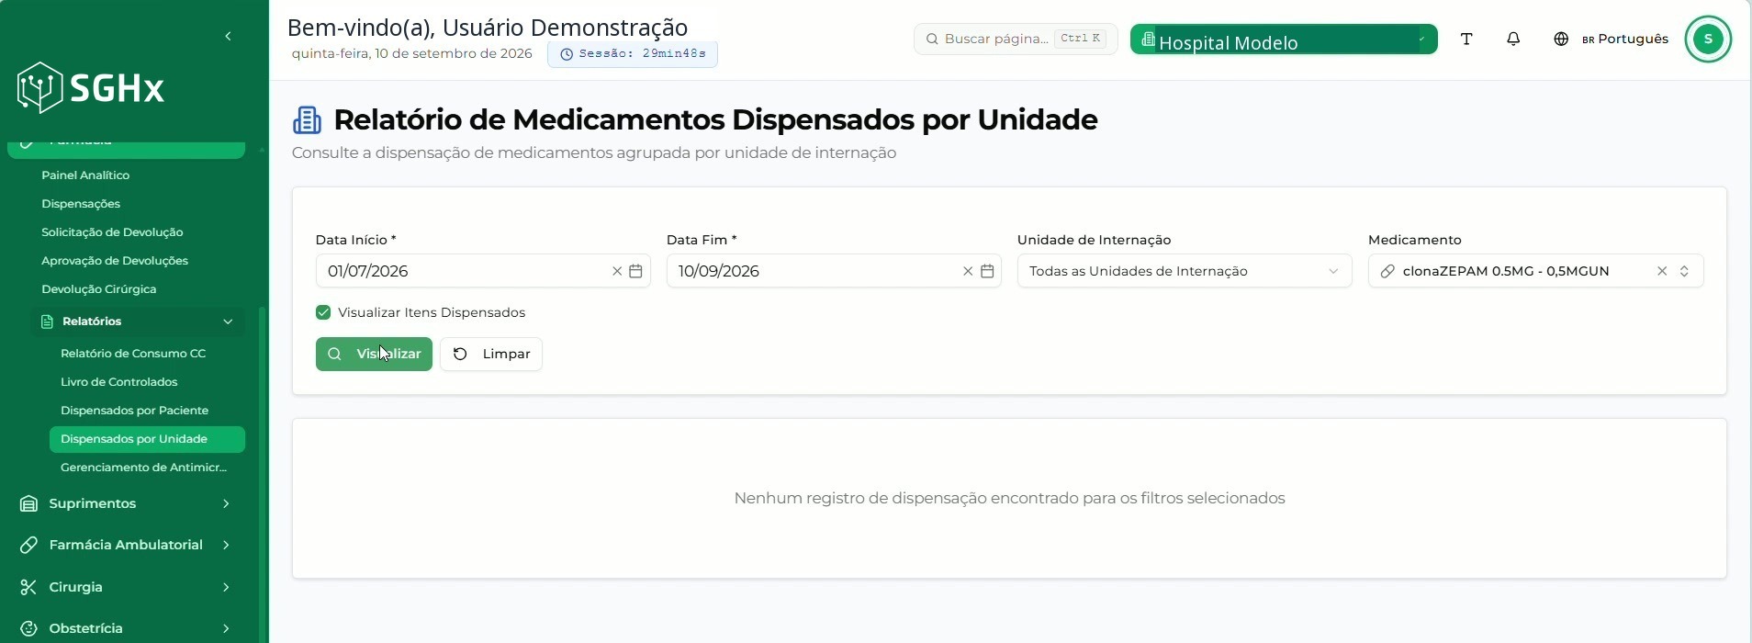Click the page title building icon
Image resolution: width=1752 pixels, height=643 pixels.
(308, 119)
